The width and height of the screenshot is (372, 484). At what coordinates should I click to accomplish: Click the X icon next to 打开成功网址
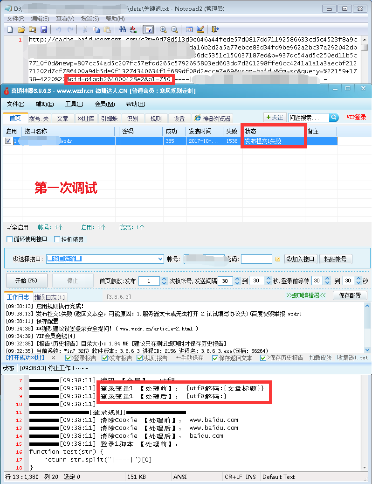coord(53,358)
